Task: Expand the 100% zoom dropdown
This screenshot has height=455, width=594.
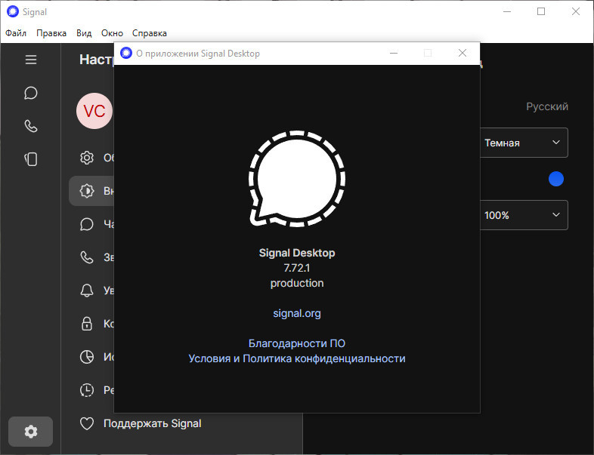Action: (x=524, y=215)
